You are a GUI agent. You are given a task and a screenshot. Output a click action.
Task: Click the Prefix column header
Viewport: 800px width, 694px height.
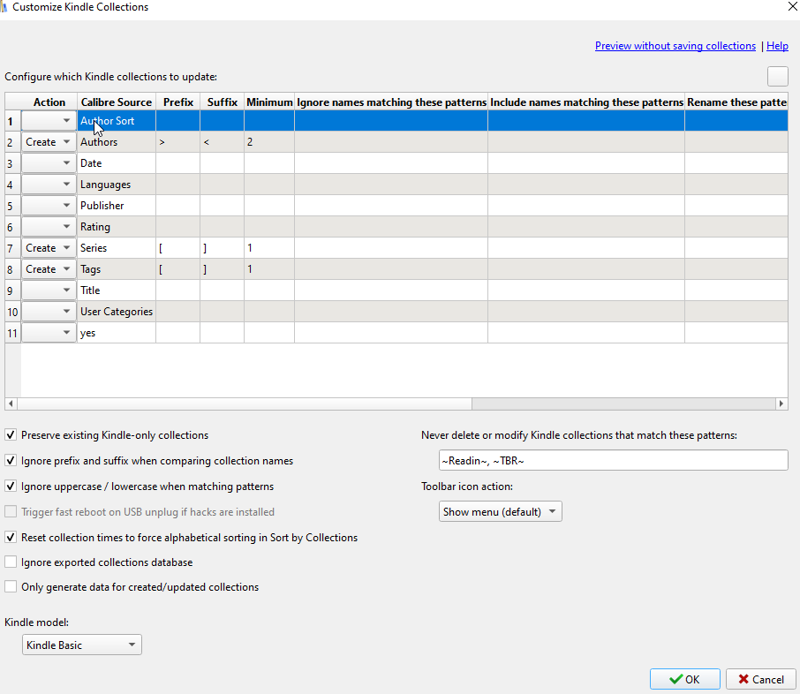pos(178,102)
